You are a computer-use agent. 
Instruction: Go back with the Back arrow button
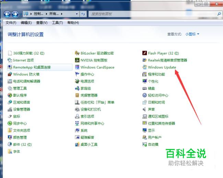pyautogui.click(x=7, y=14)
